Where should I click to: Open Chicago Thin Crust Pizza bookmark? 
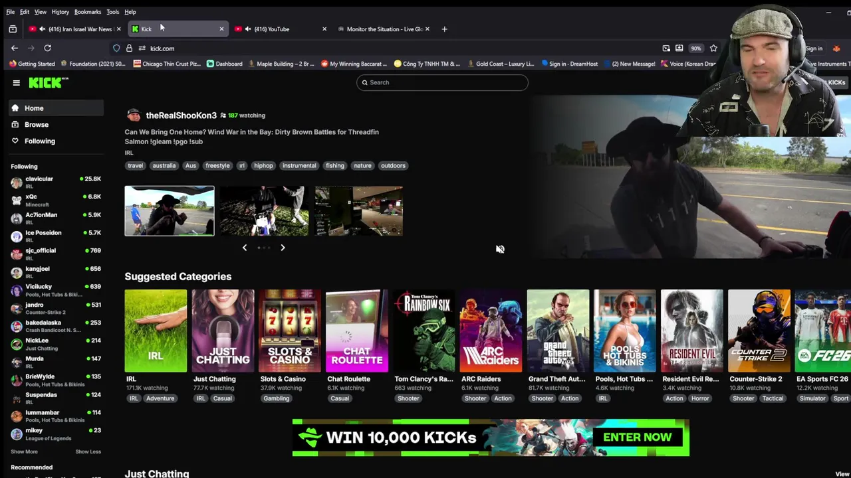pos(166,64)
